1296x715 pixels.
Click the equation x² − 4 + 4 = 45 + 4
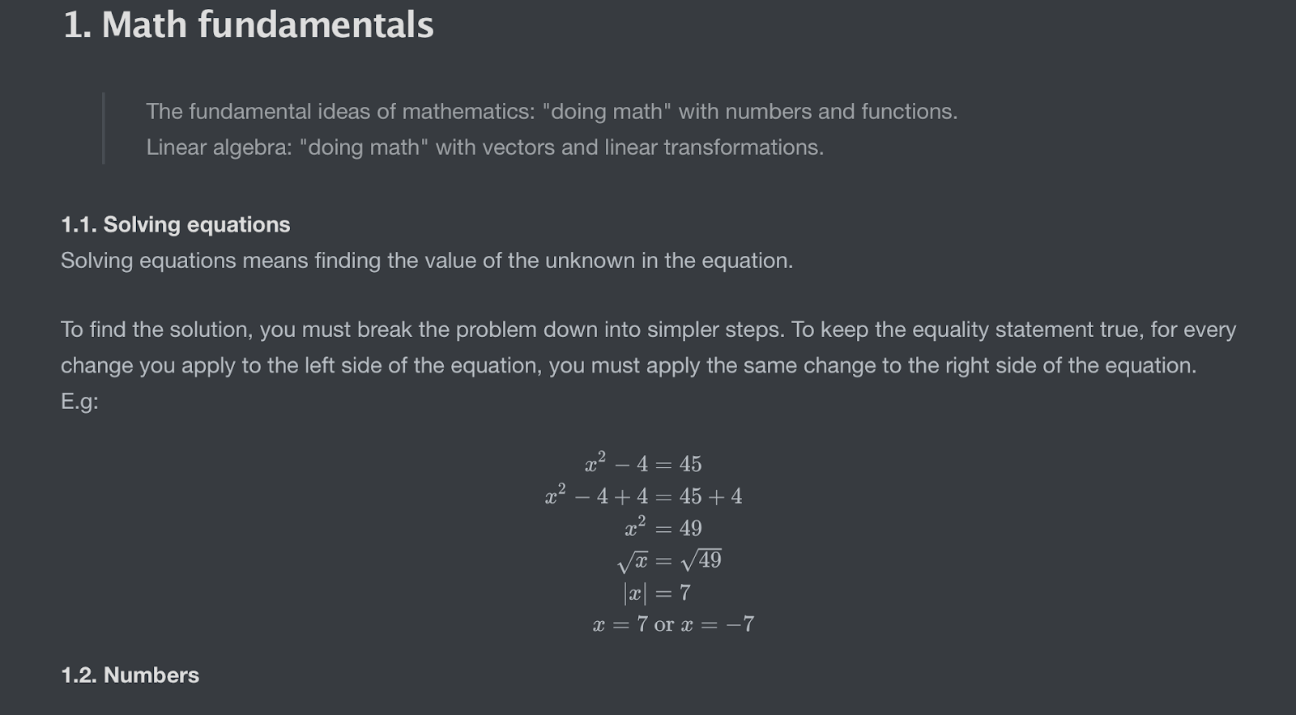coord(643,496)
